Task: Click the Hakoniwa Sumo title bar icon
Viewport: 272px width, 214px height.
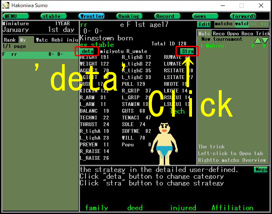Action: (x=6, y=5)
